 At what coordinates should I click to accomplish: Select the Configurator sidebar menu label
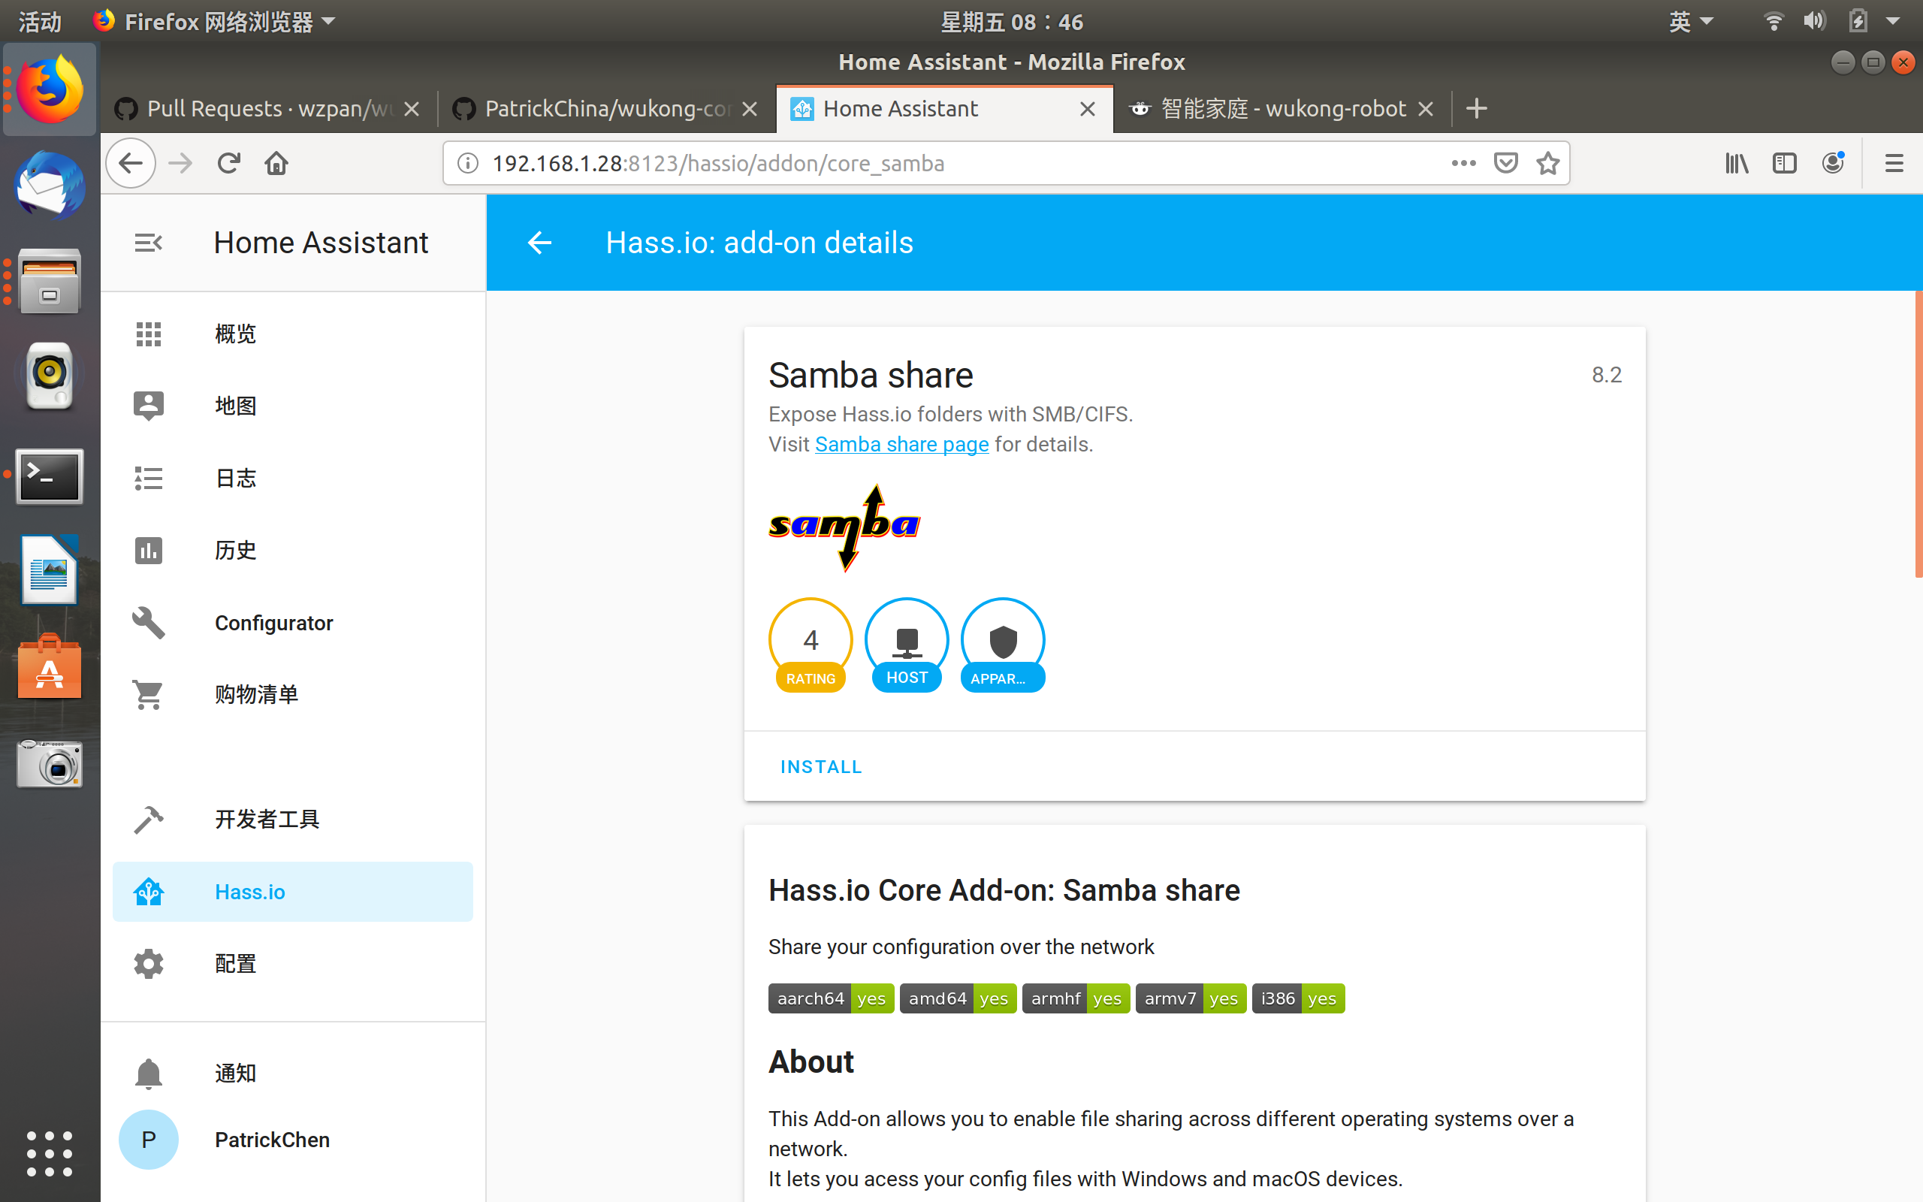[x=274, y=623]
